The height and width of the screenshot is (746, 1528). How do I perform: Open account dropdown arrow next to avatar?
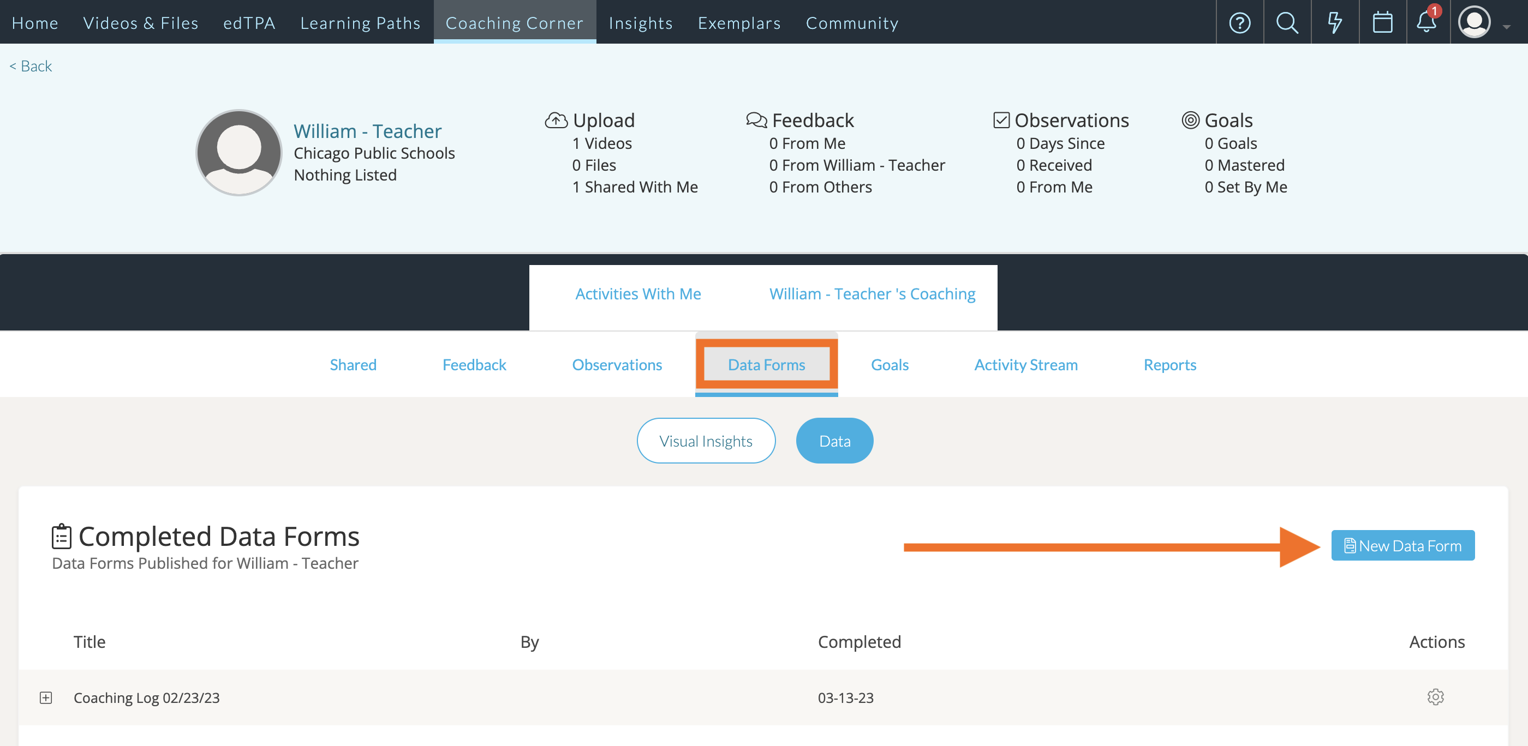(x=1507, y=27)
